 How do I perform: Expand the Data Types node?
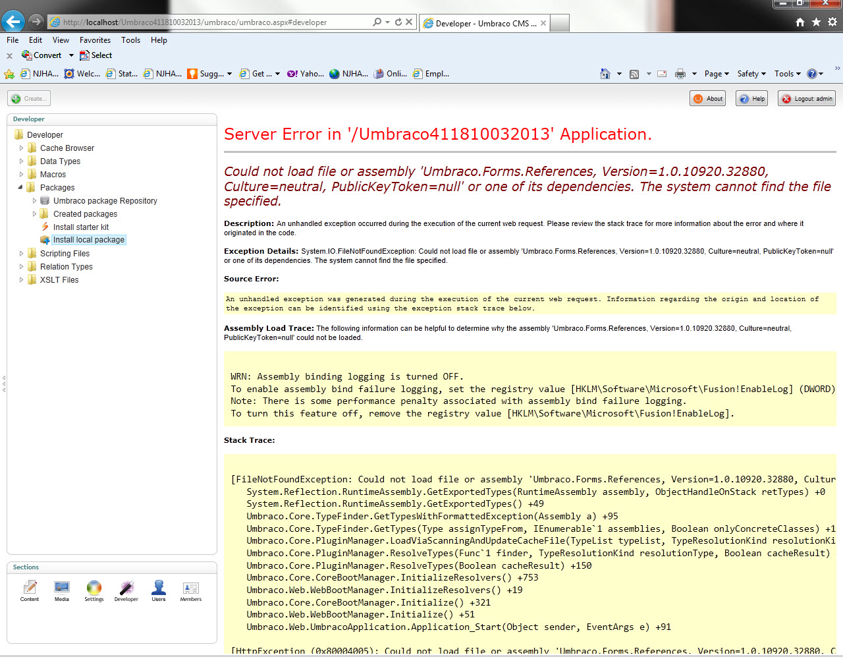point(21,161)
